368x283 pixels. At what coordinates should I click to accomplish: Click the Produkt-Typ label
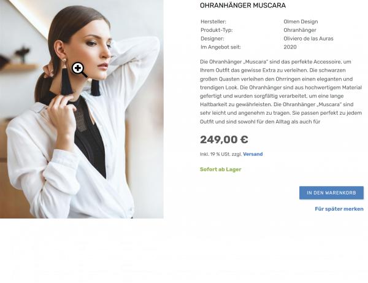[x=217, y=30]
